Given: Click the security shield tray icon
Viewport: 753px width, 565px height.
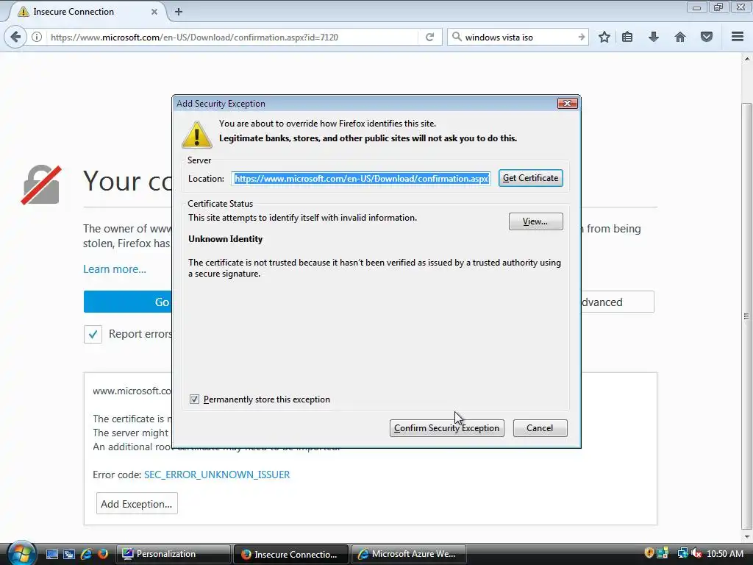Looking at the screenshot, I should pos(649,553).
